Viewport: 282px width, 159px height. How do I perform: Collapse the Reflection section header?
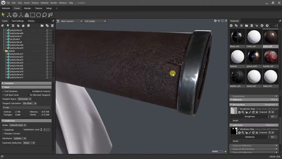click(254, 100)
